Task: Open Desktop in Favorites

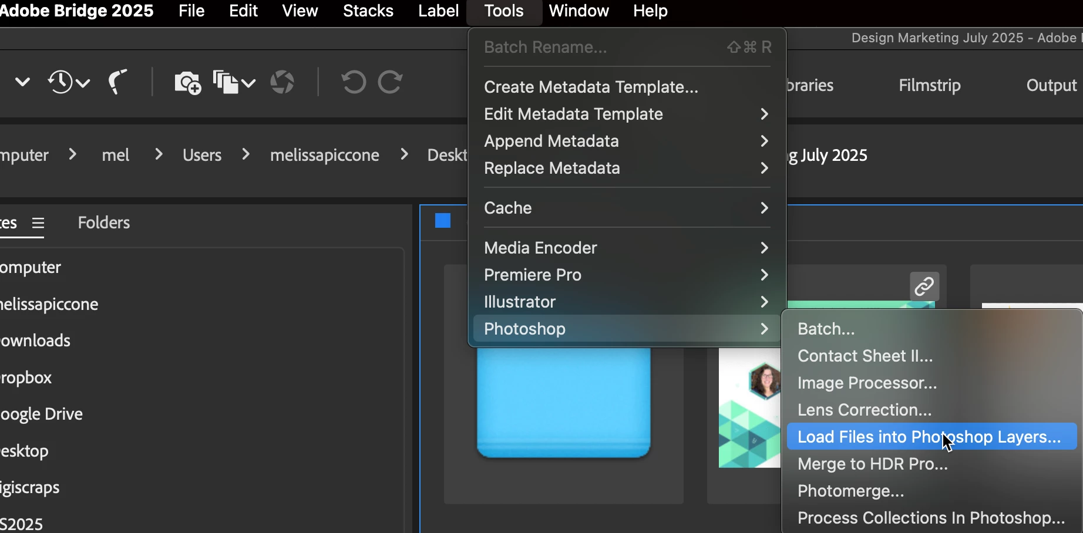Action: 24,451
